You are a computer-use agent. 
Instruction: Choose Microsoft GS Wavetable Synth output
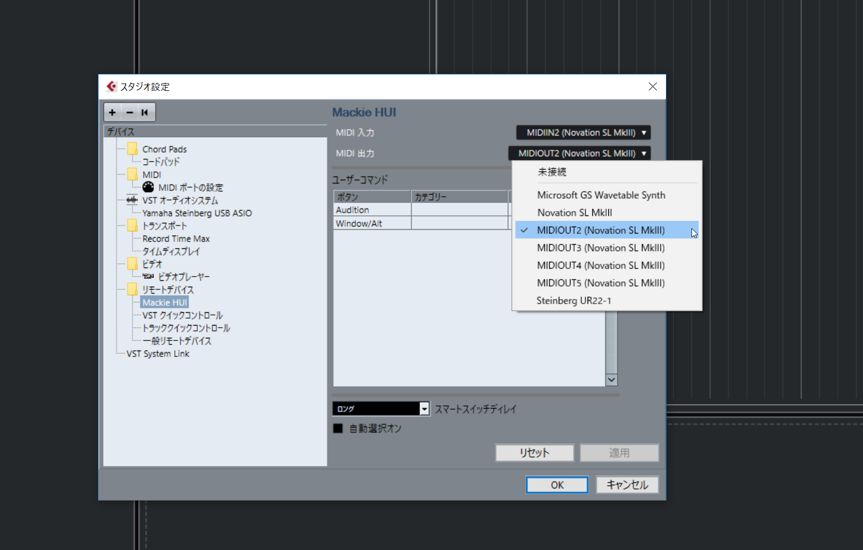tap(607, 195)
